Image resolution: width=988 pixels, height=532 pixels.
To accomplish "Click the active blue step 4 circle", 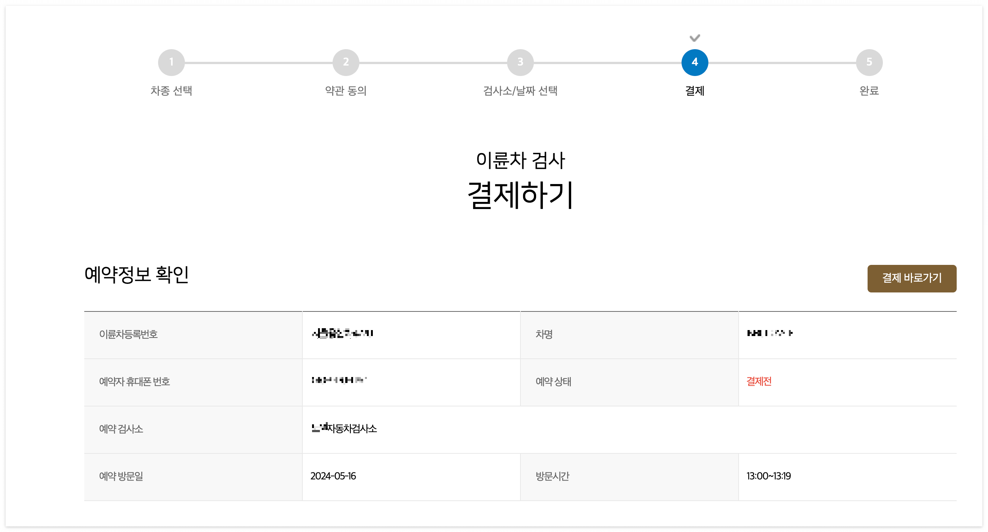I will coord(694,62).
